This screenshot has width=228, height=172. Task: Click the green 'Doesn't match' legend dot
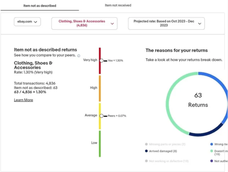(212, 151)
